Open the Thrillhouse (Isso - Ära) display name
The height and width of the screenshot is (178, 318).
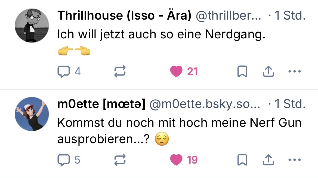[124, 16]
